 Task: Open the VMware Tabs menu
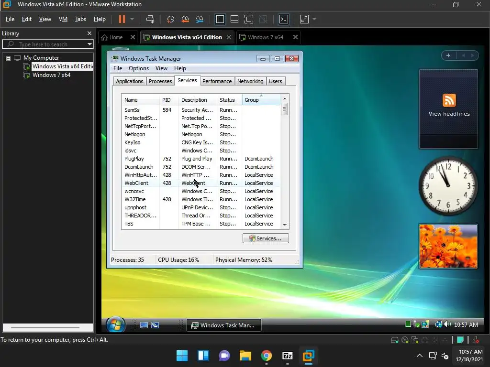[x=80, y=19]
